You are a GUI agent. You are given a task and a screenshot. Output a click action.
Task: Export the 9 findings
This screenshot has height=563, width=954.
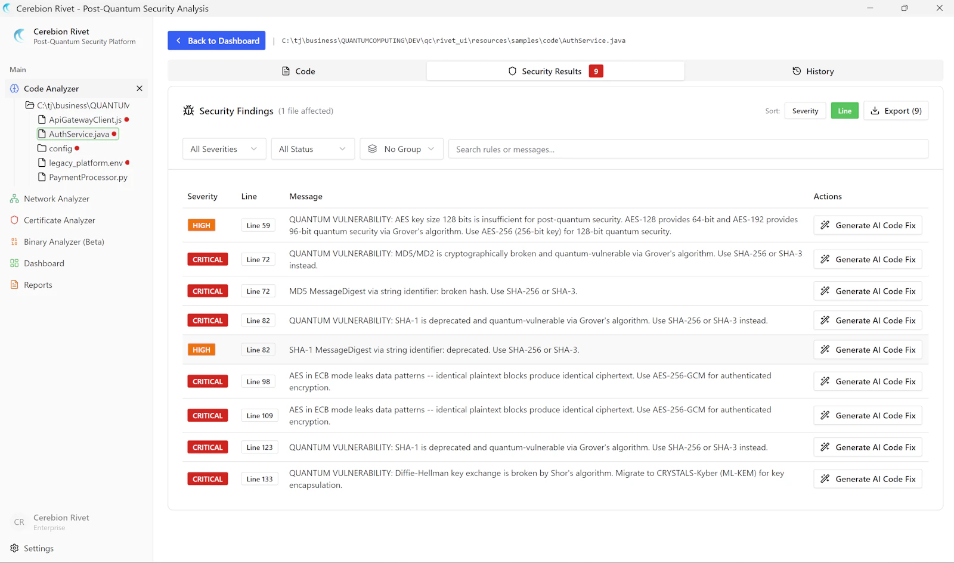tap(896, 111)
